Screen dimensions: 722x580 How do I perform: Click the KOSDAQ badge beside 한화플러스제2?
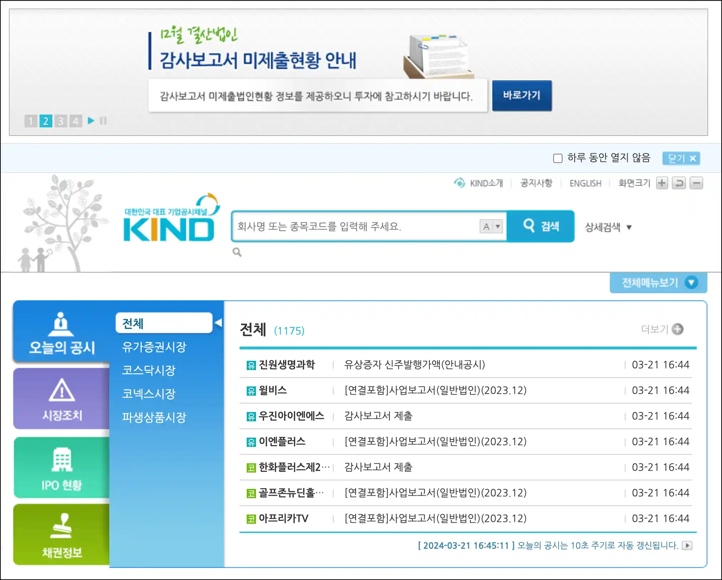coord(251,468)
